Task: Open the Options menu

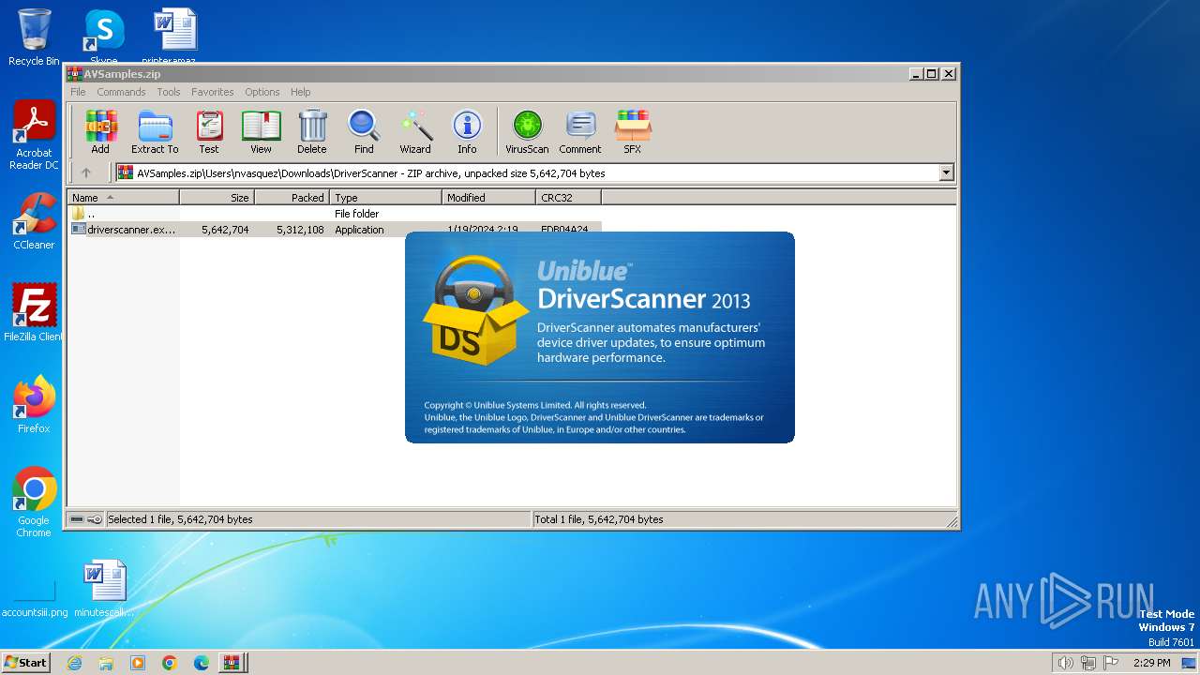Action: pos(262,92)
